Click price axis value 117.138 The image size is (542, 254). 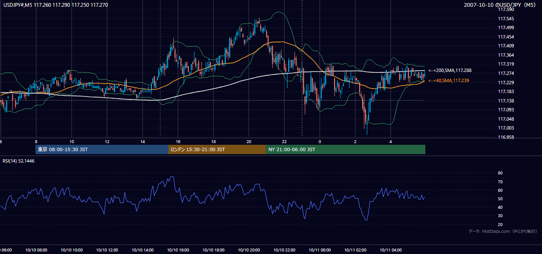tap(506, 101)
